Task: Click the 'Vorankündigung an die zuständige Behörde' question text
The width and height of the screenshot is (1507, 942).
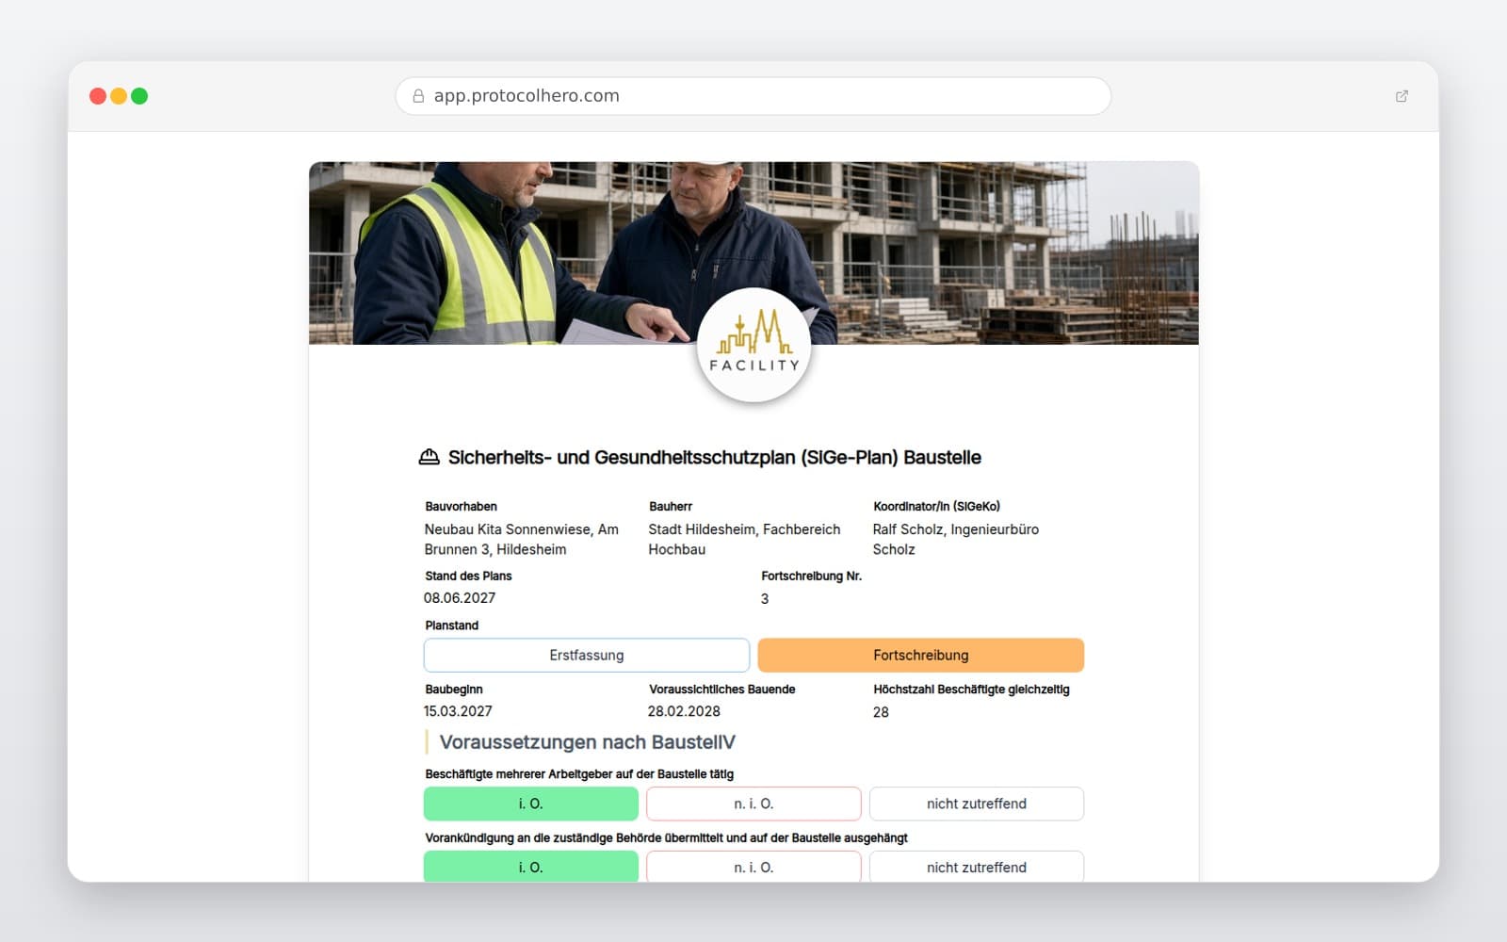Action: [x=667, y=837]
